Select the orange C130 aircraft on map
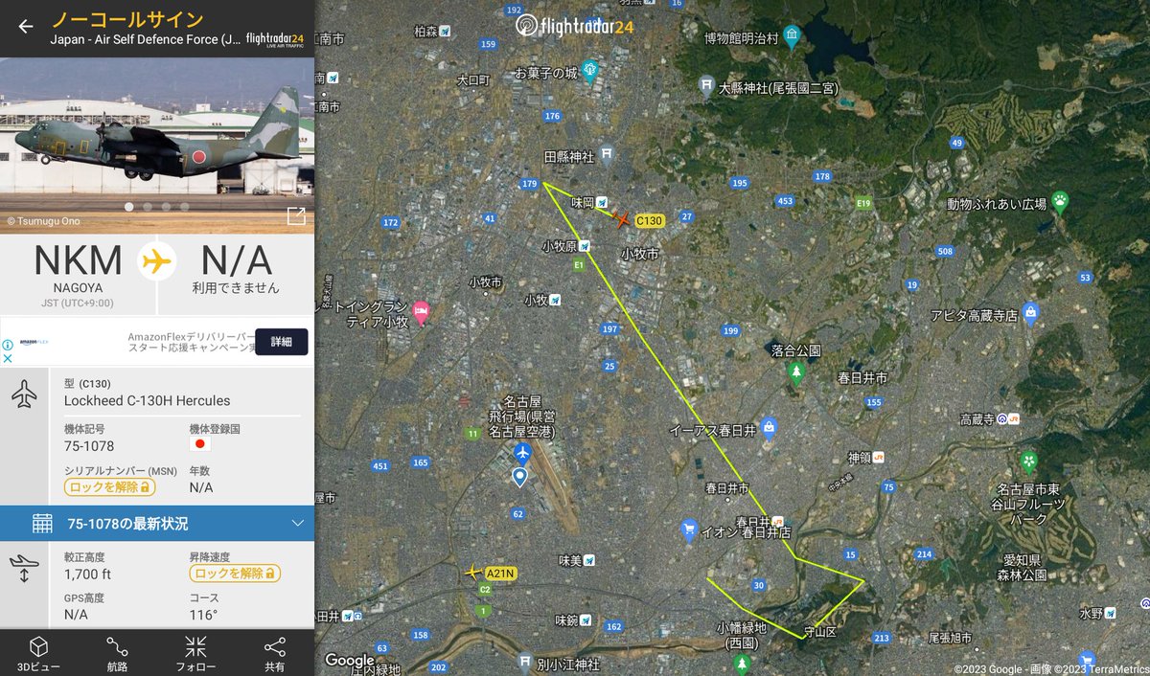The width and height of the screenshot is (1150, 676). pos(622,219)
